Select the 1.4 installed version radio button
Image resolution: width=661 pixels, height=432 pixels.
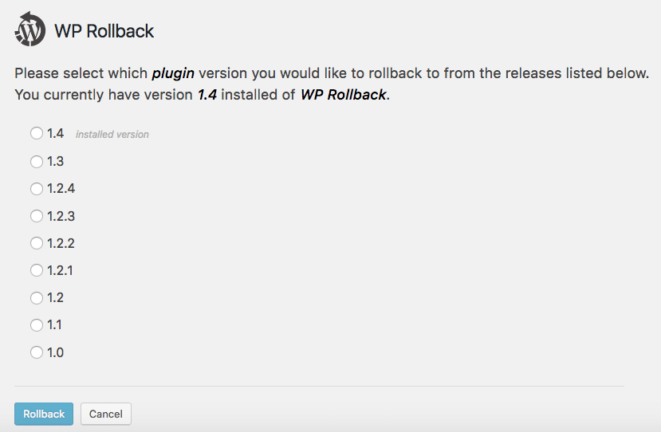(37, 134)
